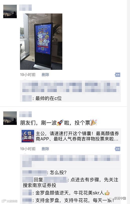The image size is (130, 204).
Task: Tap the second post's blurred username
Action: click(25, 114)
